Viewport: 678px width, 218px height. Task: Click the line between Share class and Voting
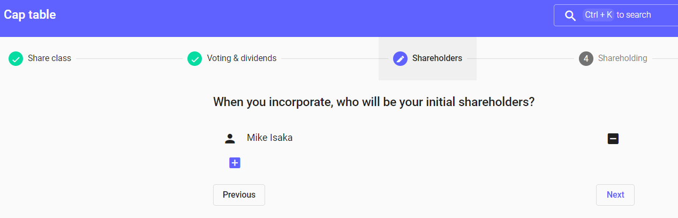point(129,58)
